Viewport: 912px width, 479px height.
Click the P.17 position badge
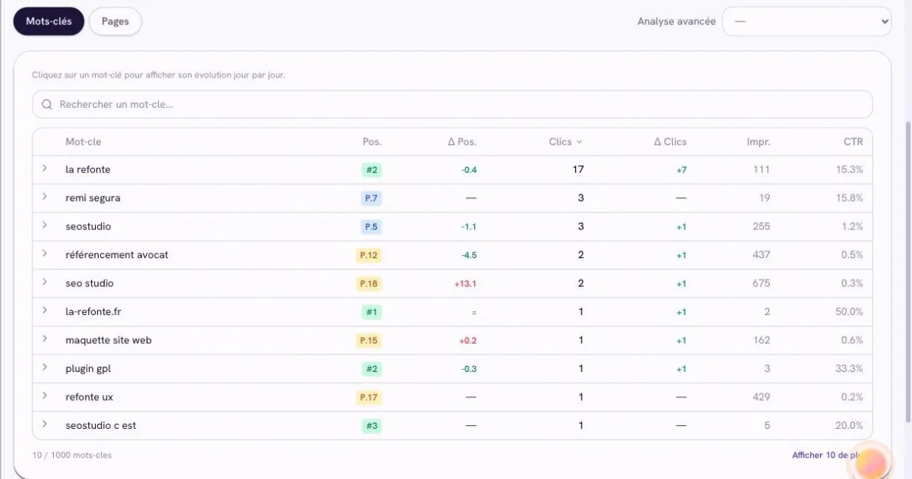pyautogui.click(x=369, y=397)
